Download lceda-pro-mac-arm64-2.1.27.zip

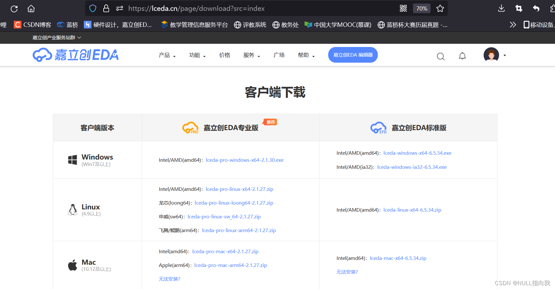[231, 265]
